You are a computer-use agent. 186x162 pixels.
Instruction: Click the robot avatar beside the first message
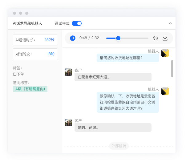coord(165,53)
